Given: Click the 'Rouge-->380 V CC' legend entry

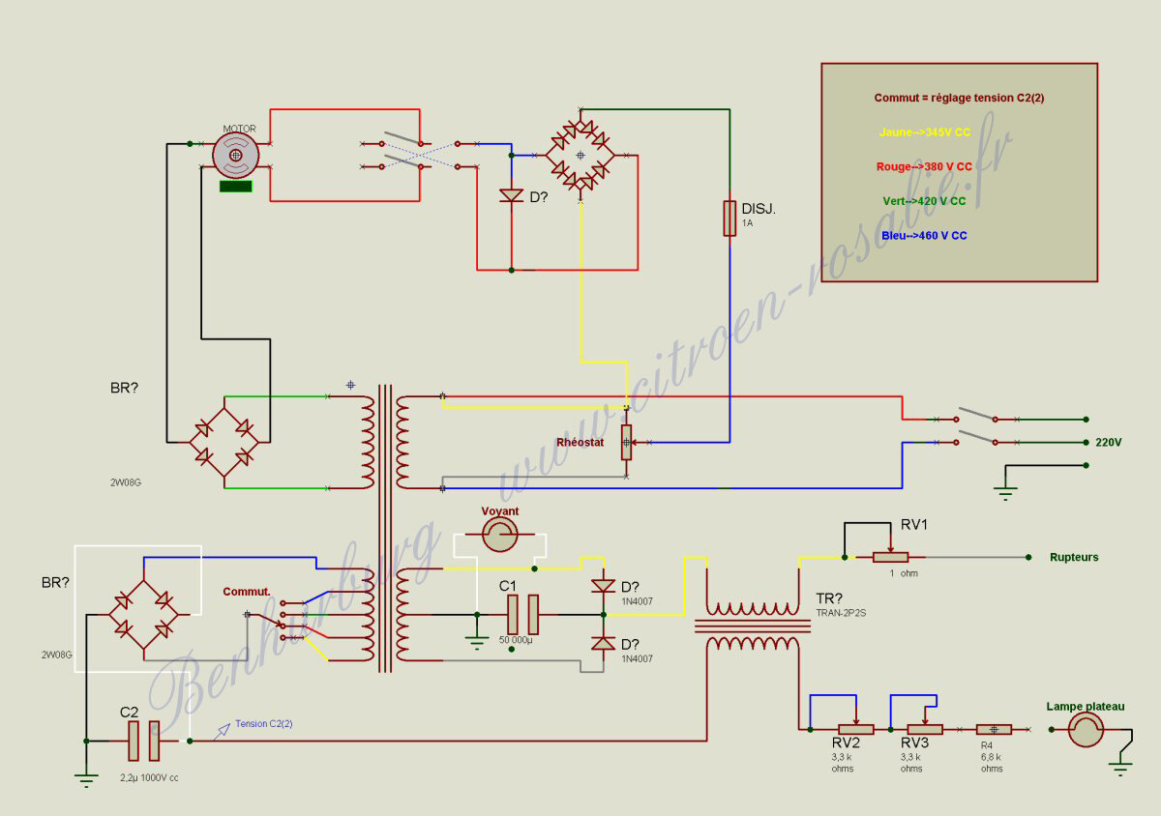Looking at the screenshot, I should click(x=924, y=167).
